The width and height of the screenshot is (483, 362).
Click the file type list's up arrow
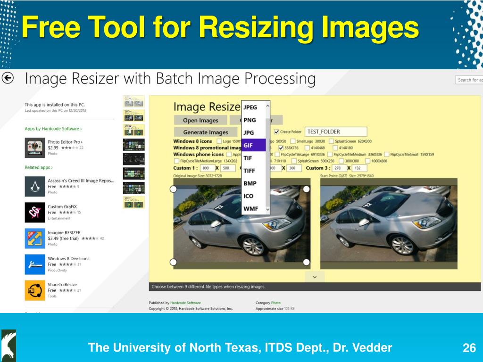pyautogui.click(x=267, y=106)
